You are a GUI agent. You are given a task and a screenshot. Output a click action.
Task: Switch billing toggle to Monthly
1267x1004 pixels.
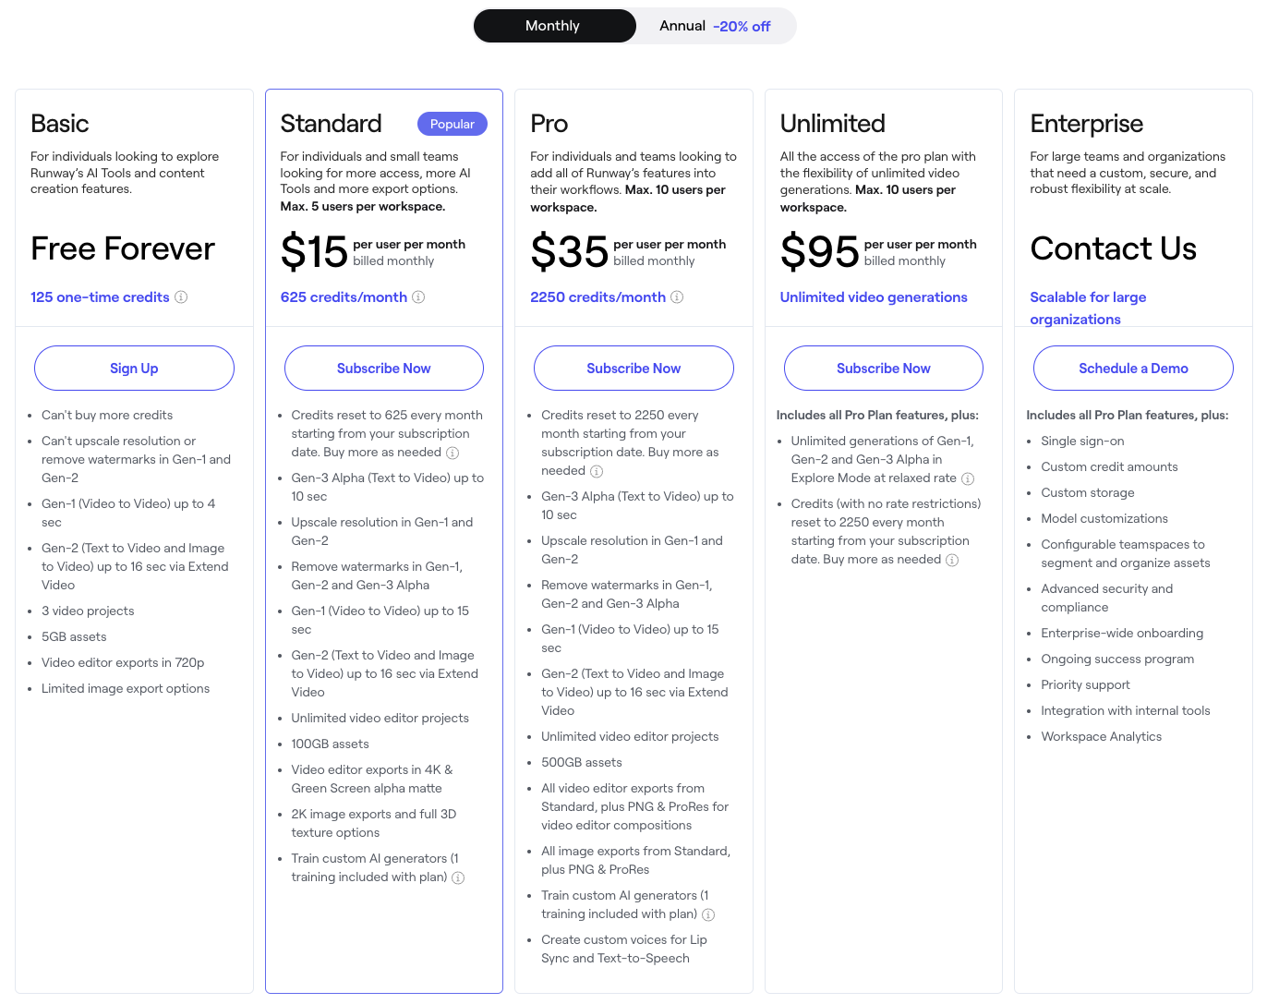click(x=554, y=26)
